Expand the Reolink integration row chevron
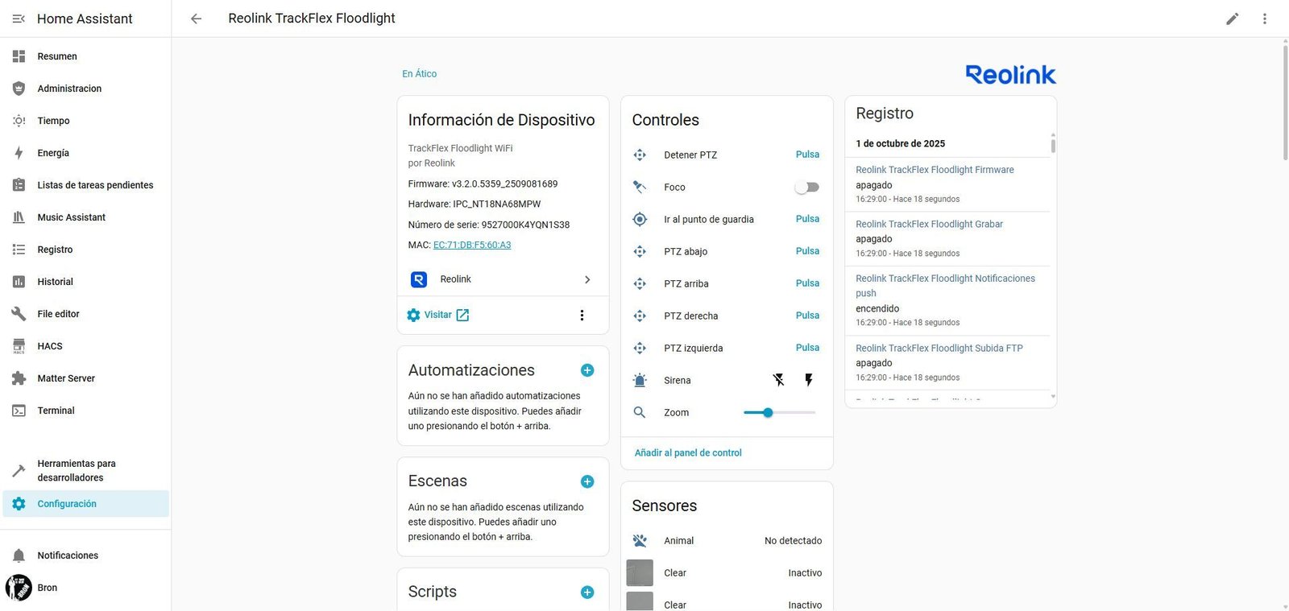 [587, 279]
